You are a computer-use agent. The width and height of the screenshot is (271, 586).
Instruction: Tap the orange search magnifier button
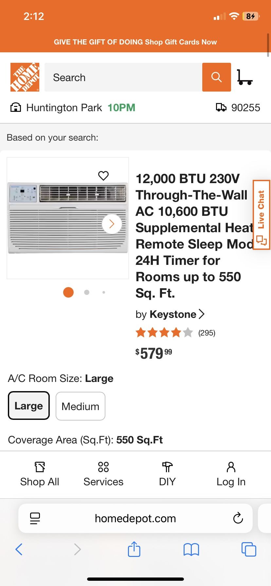[x=216, y=77]
